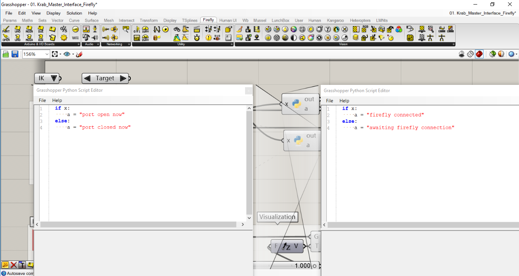Click Target selector's right arrow
The height and width of the screenshot is (276, 519).
123,78
